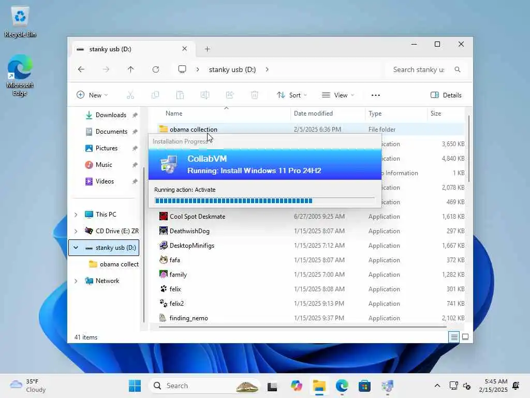Viewport: 530px width, 398px height.
Task: Open Task View from taskbar
Action: coord(272,386)
